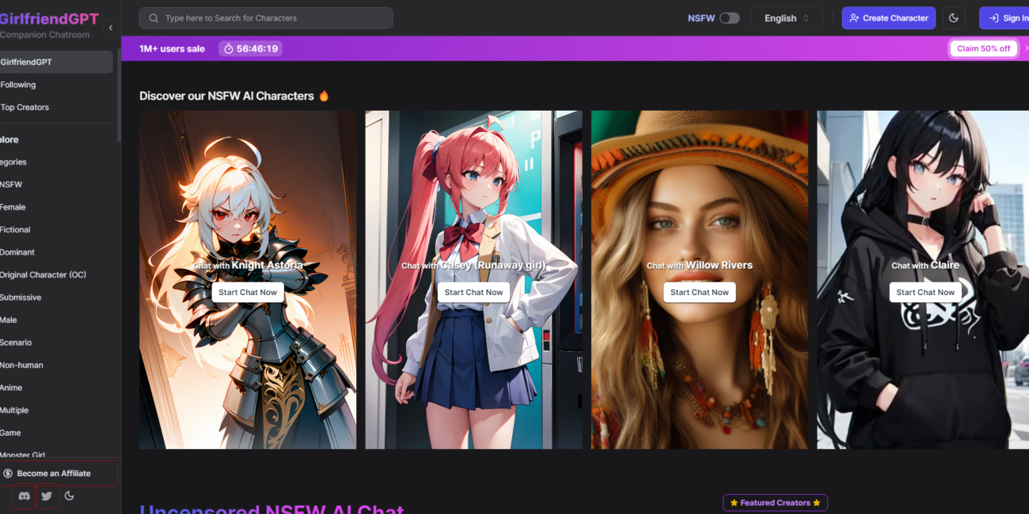Start chat with Willow Rivers

(700, 292)
